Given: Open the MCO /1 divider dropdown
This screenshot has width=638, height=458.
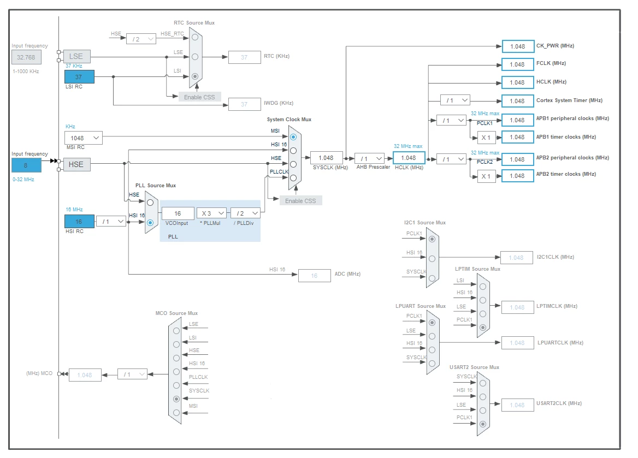Looking at the screenshot, I should pos(132,374).
